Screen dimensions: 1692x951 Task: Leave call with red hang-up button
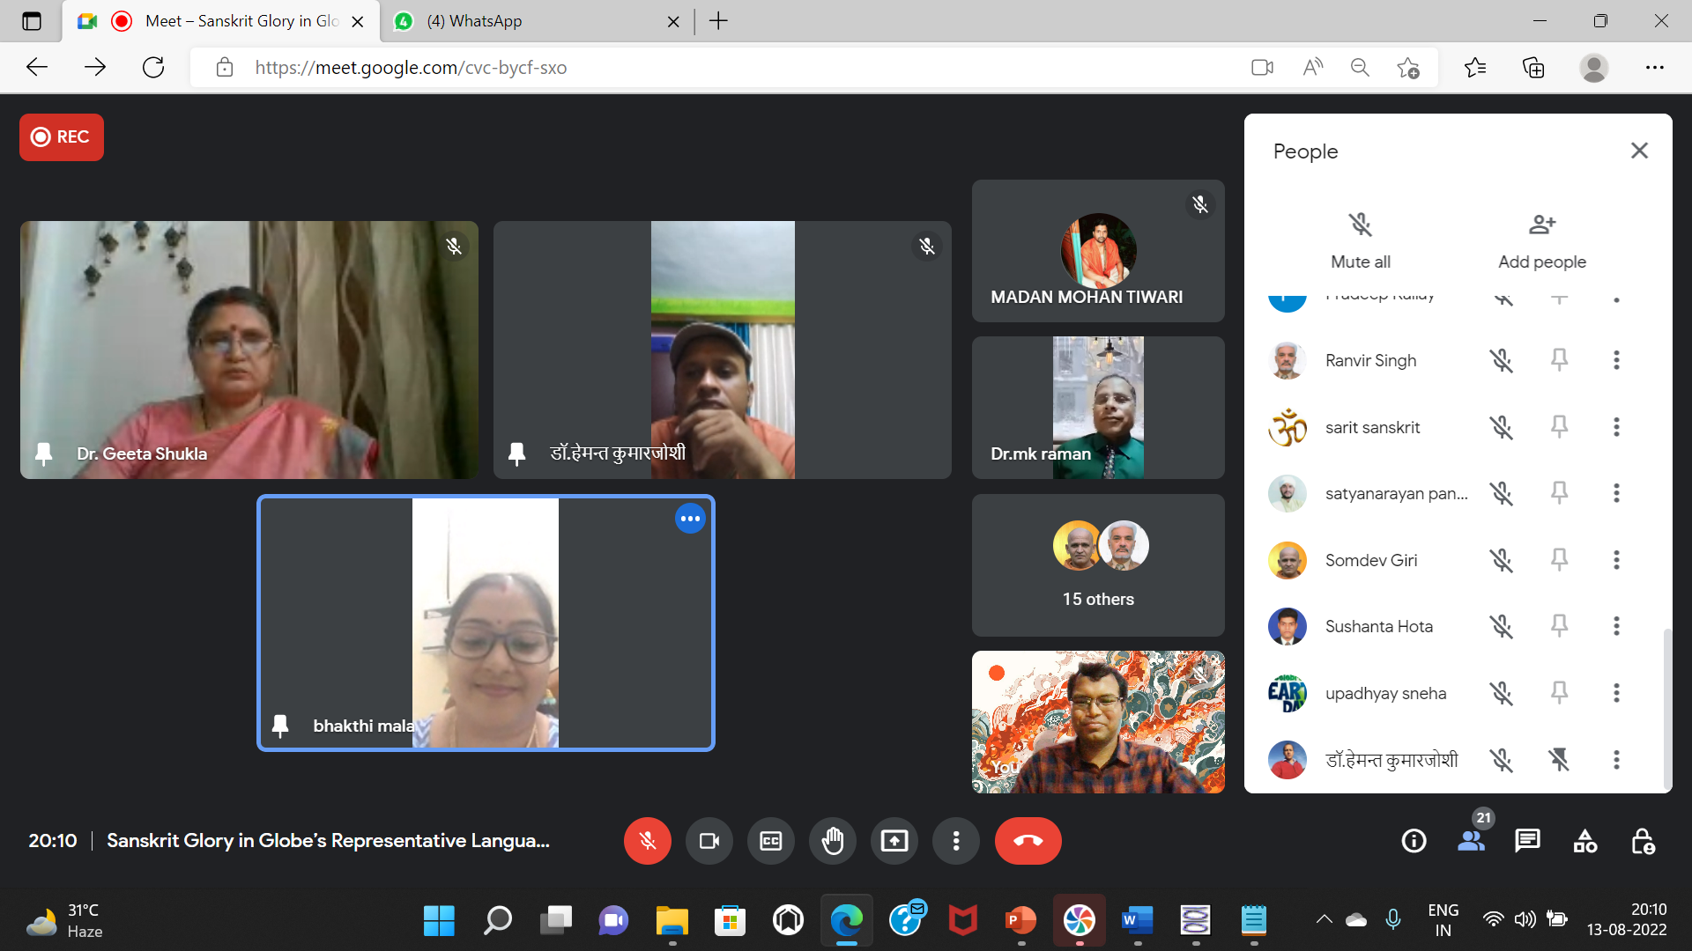[x=1028, y=841]
